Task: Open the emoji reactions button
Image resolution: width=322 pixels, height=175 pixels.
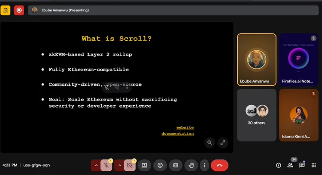Action: pyautogui.click(x=160, y=166)
